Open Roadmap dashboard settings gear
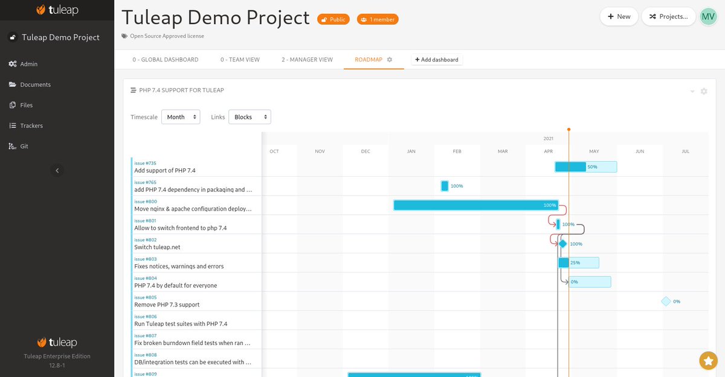Viewport: 725px width, 377px height. coord(390,60)
